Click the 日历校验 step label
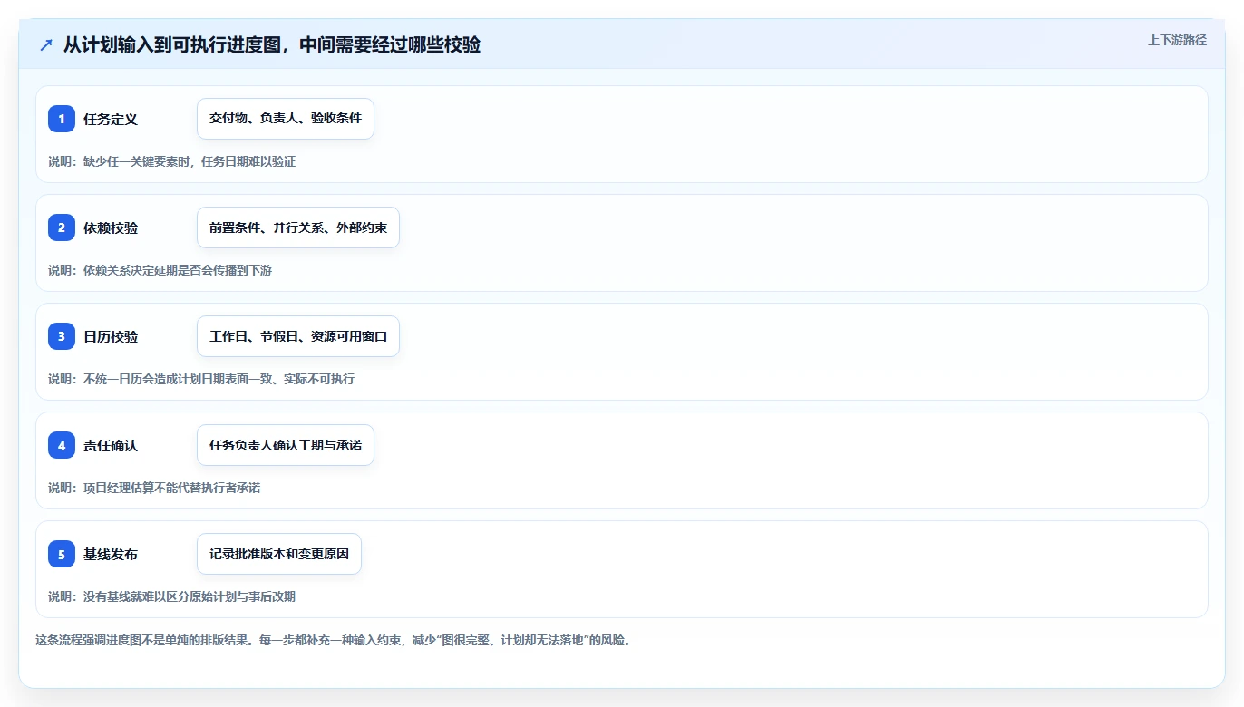The image size is (1244, 707). pyautogui.click(x=111, y=336)
